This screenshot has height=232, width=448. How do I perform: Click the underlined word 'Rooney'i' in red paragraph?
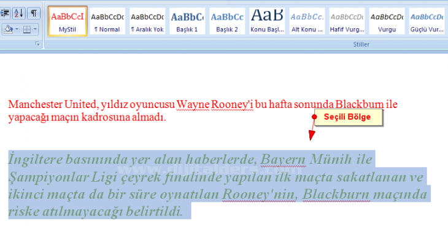[x=233, y=105]
